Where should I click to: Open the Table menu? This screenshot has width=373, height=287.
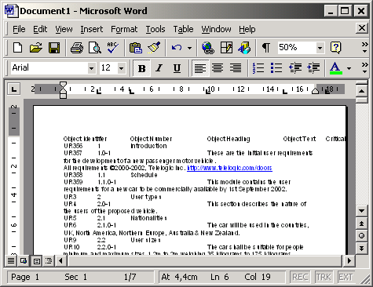pos(183,29)
